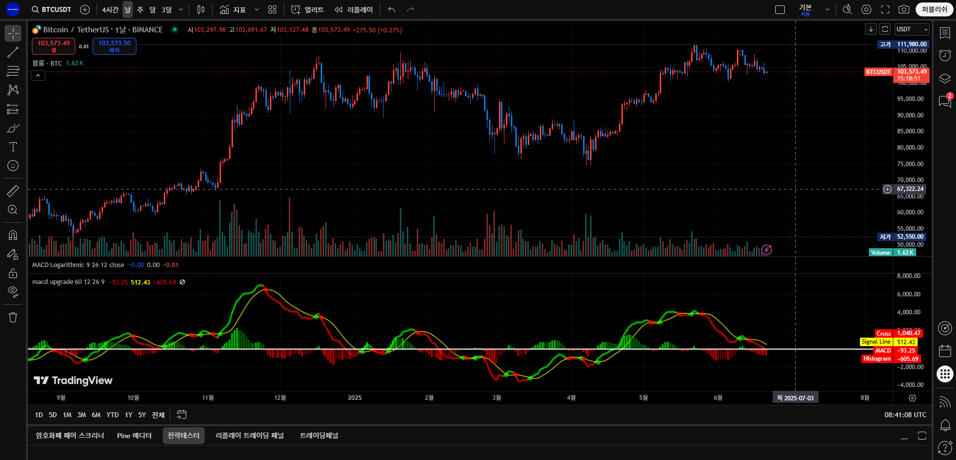
Task: Open the chats panel with badge
Action: click(x=945, y=101)
